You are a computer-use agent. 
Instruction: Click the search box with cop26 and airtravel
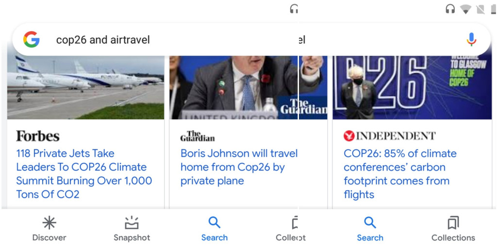click(251, 40)
